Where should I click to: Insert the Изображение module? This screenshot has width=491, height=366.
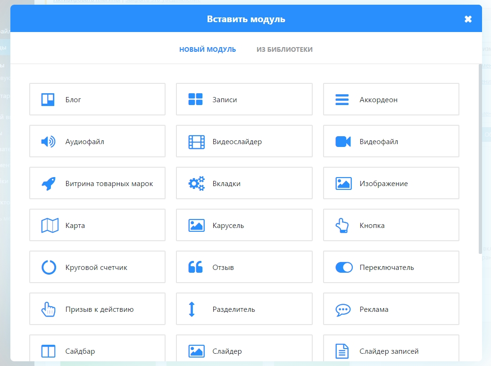391,183
